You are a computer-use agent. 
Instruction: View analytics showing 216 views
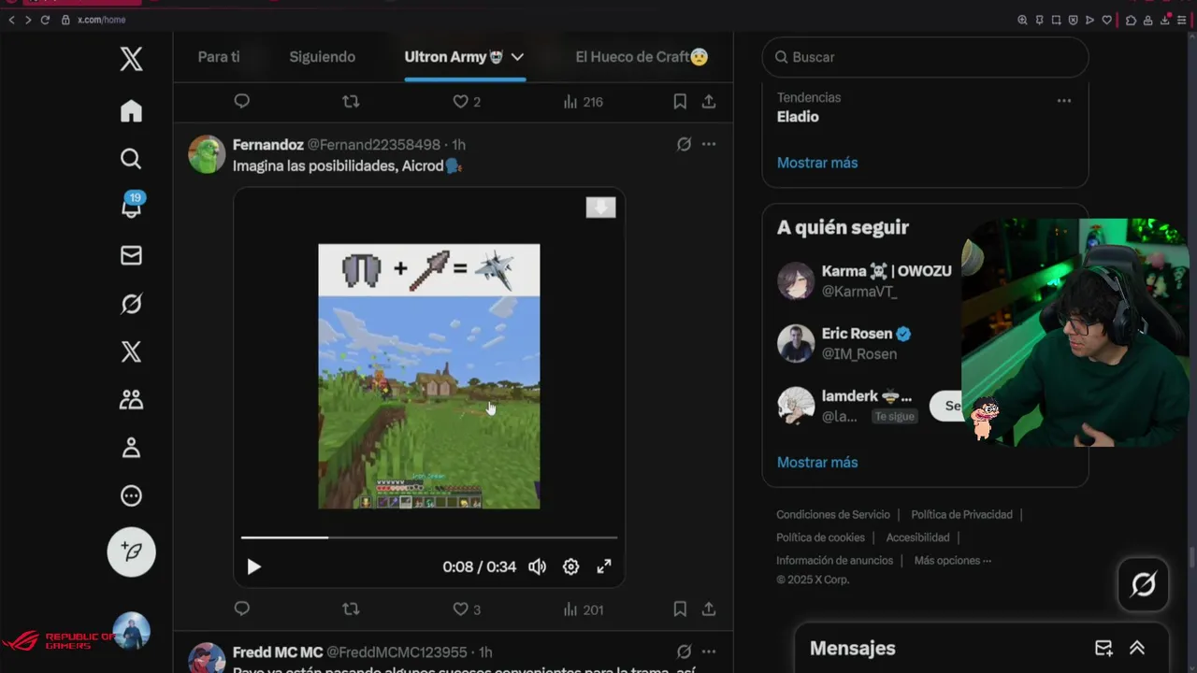tap(584, 101)
